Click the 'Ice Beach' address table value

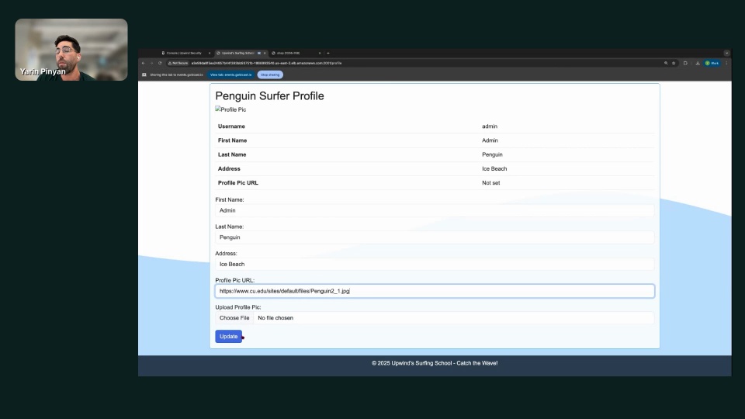pos(494,168)
